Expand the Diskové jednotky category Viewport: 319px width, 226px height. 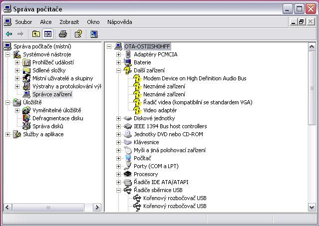[118, 118]
